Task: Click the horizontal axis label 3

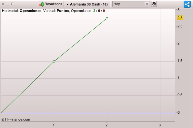Action: coord(160,125)
